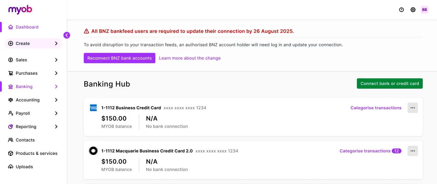Open the Create menu item

[x=33, y=43]
